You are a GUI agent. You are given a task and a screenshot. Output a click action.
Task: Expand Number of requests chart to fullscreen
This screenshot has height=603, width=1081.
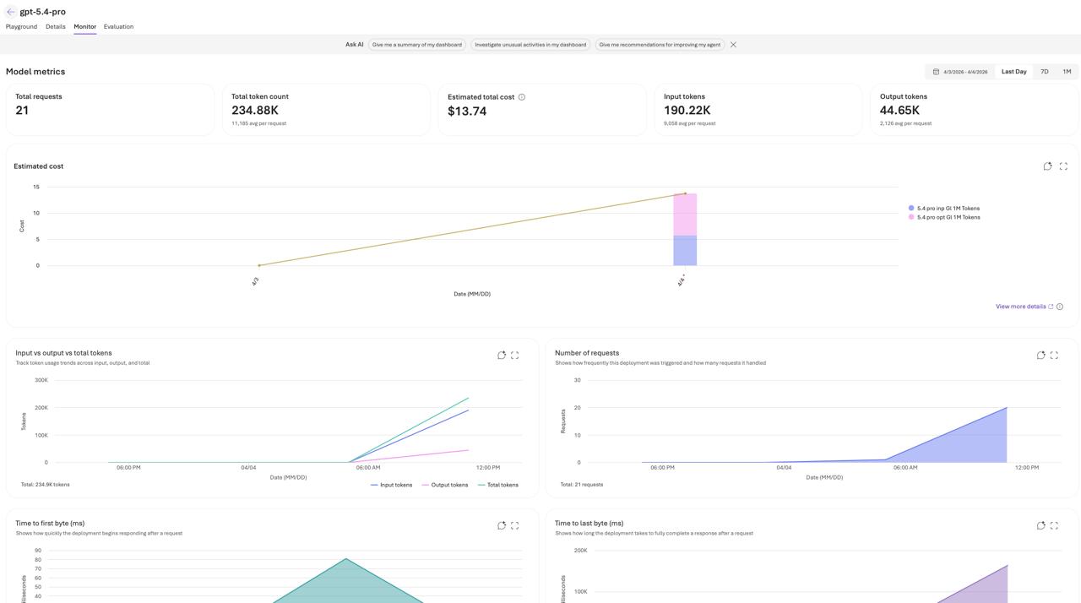point(1054,356)
